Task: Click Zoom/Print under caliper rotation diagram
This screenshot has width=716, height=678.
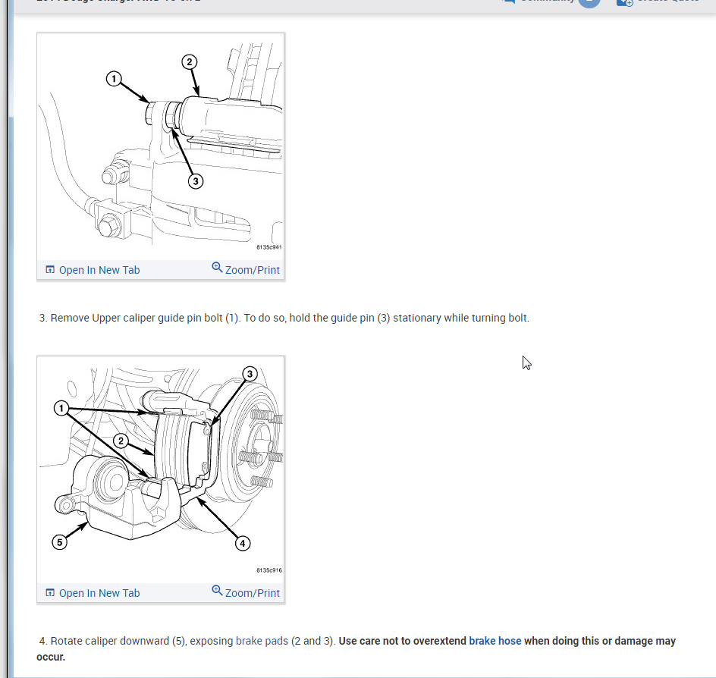Action: 246,592
